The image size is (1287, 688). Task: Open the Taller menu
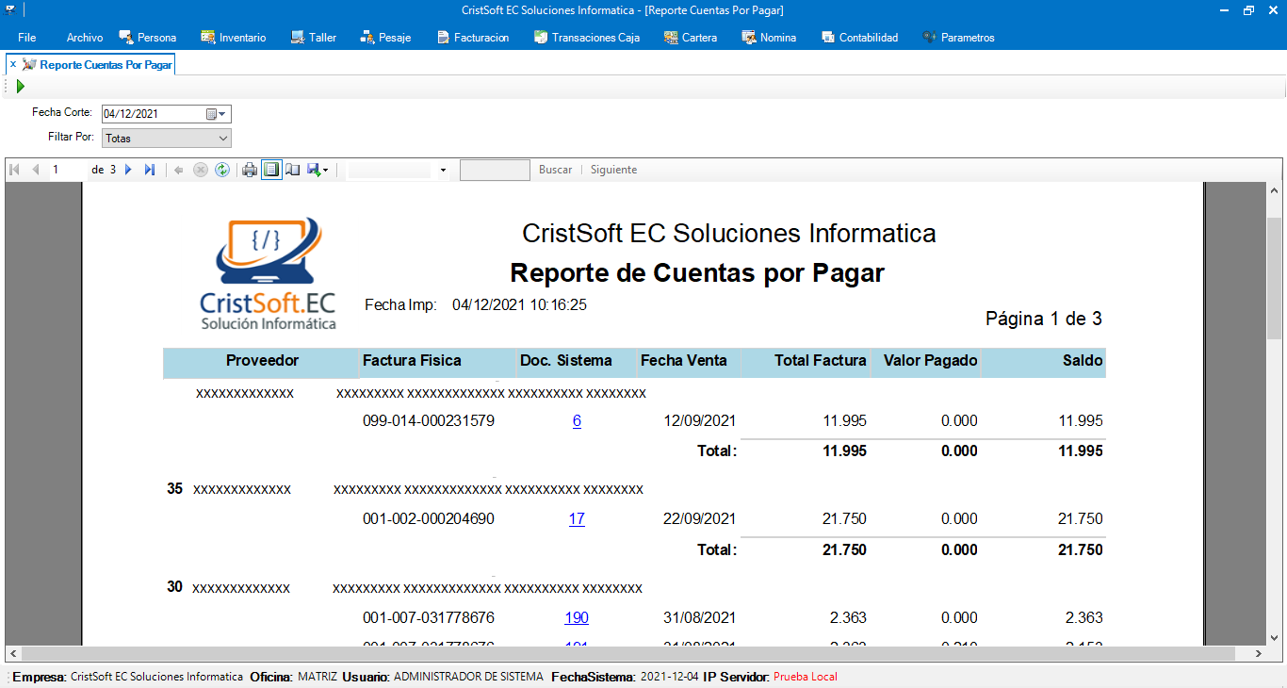pyautogui.click(x=314, y=38)
